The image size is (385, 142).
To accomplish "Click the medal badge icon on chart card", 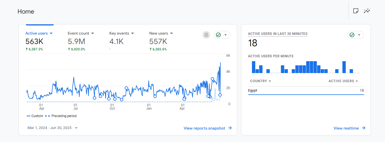I will 206,35.
